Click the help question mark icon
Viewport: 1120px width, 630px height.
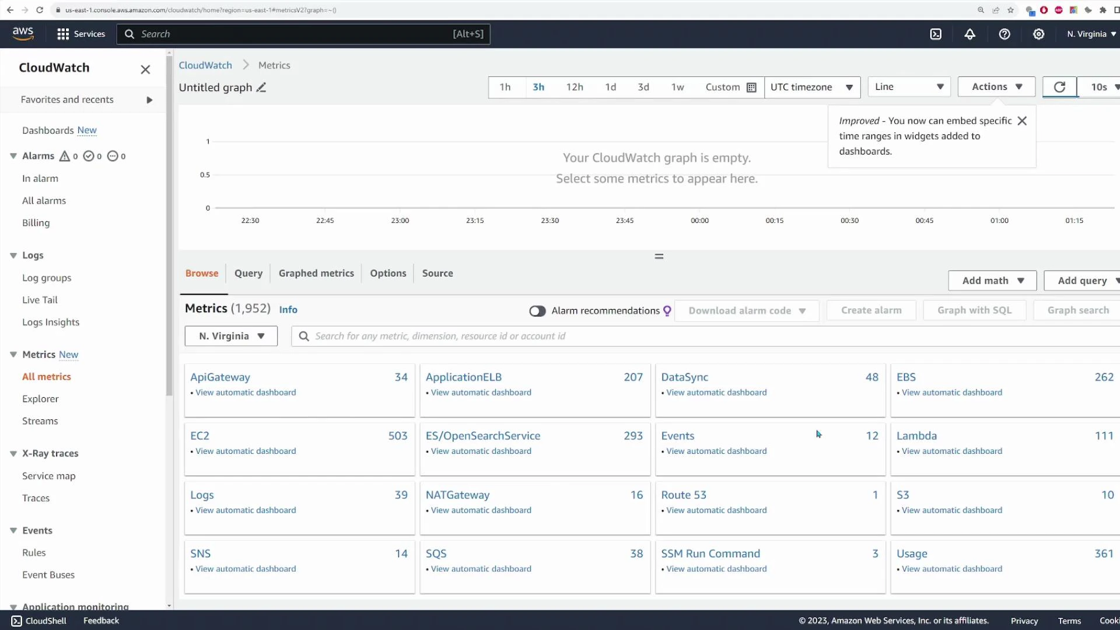(x=1005, y=34)
